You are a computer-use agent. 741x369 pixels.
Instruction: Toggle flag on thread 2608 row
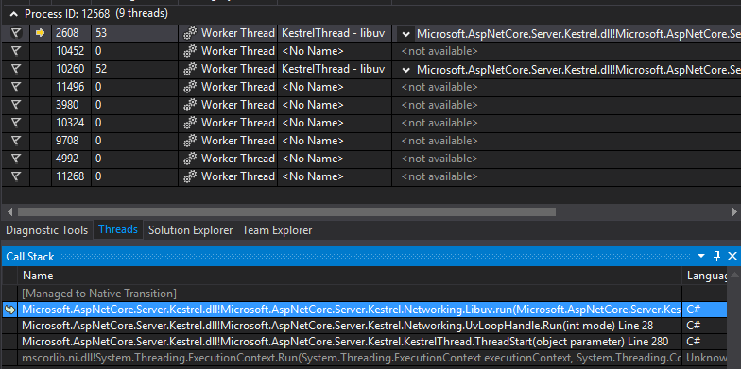tap(16, 33)
